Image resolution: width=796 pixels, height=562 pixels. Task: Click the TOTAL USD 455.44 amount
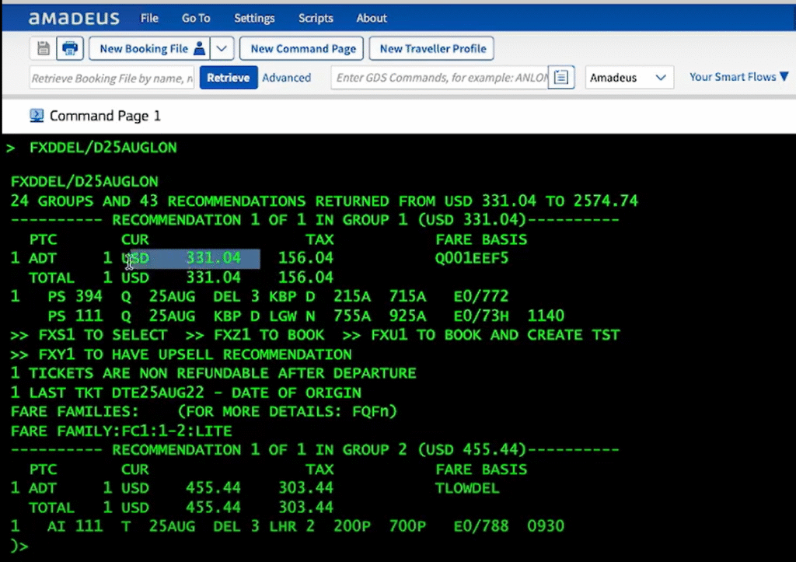pyautogui.click(x=213, y=507)
